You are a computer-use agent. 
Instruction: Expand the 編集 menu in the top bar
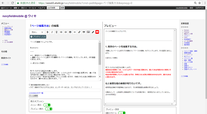pos(16,8)
